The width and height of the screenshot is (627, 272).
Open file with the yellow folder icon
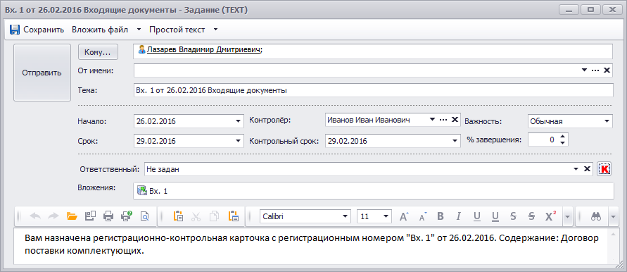(72, 217)
